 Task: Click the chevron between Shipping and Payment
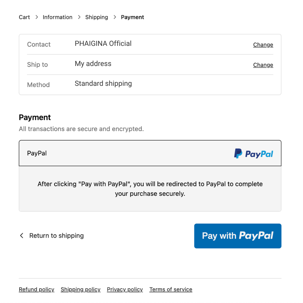coord(115,17)
